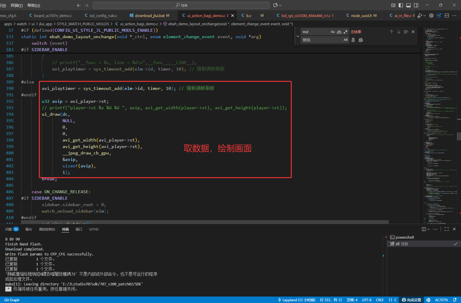Open the settings gear in editor toolbar
Viewport: 461px width, 303px height.
[431, 16]
